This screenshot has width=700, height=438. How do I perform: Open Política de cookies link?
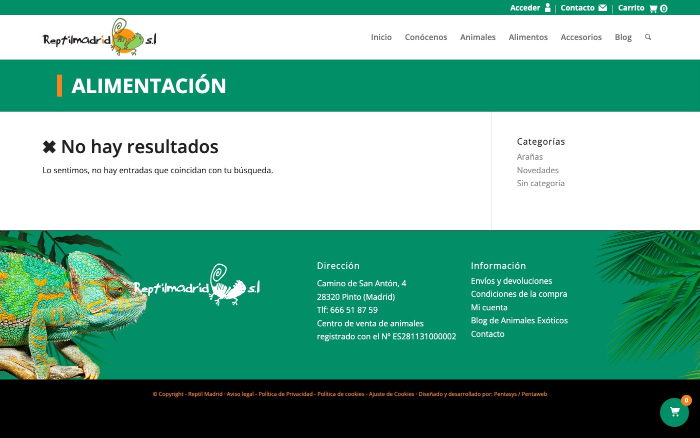click(340, 394)
